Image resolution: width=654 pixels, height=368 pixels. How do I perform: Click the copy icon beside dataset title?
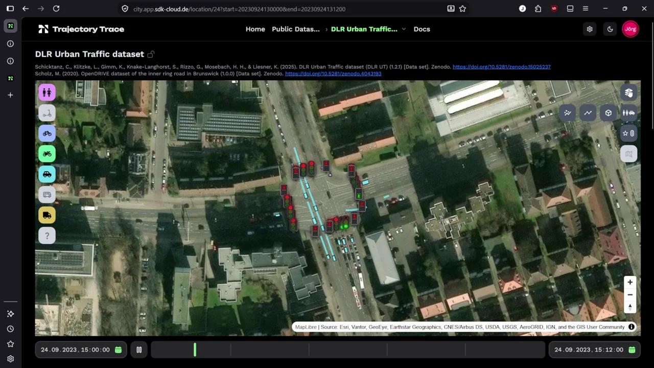151,54
